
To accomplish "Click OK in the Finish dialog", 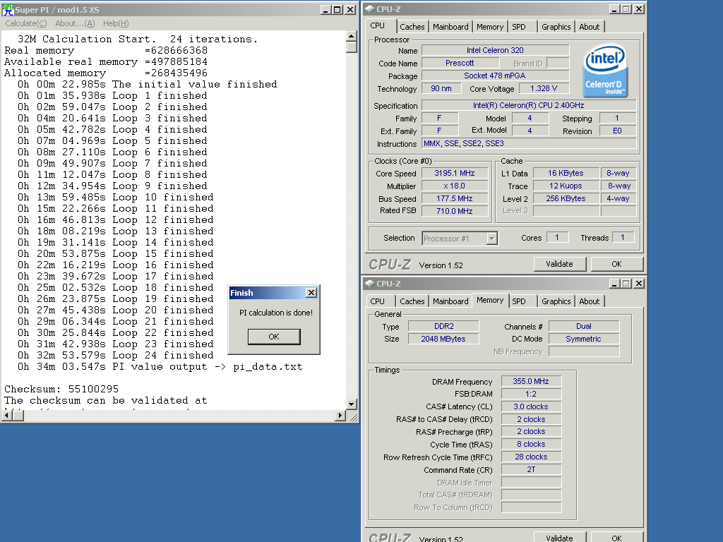I will pos(274,337).
